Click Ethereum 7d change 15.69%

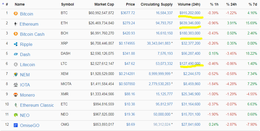pyautogui.click(x=251, y=23)
